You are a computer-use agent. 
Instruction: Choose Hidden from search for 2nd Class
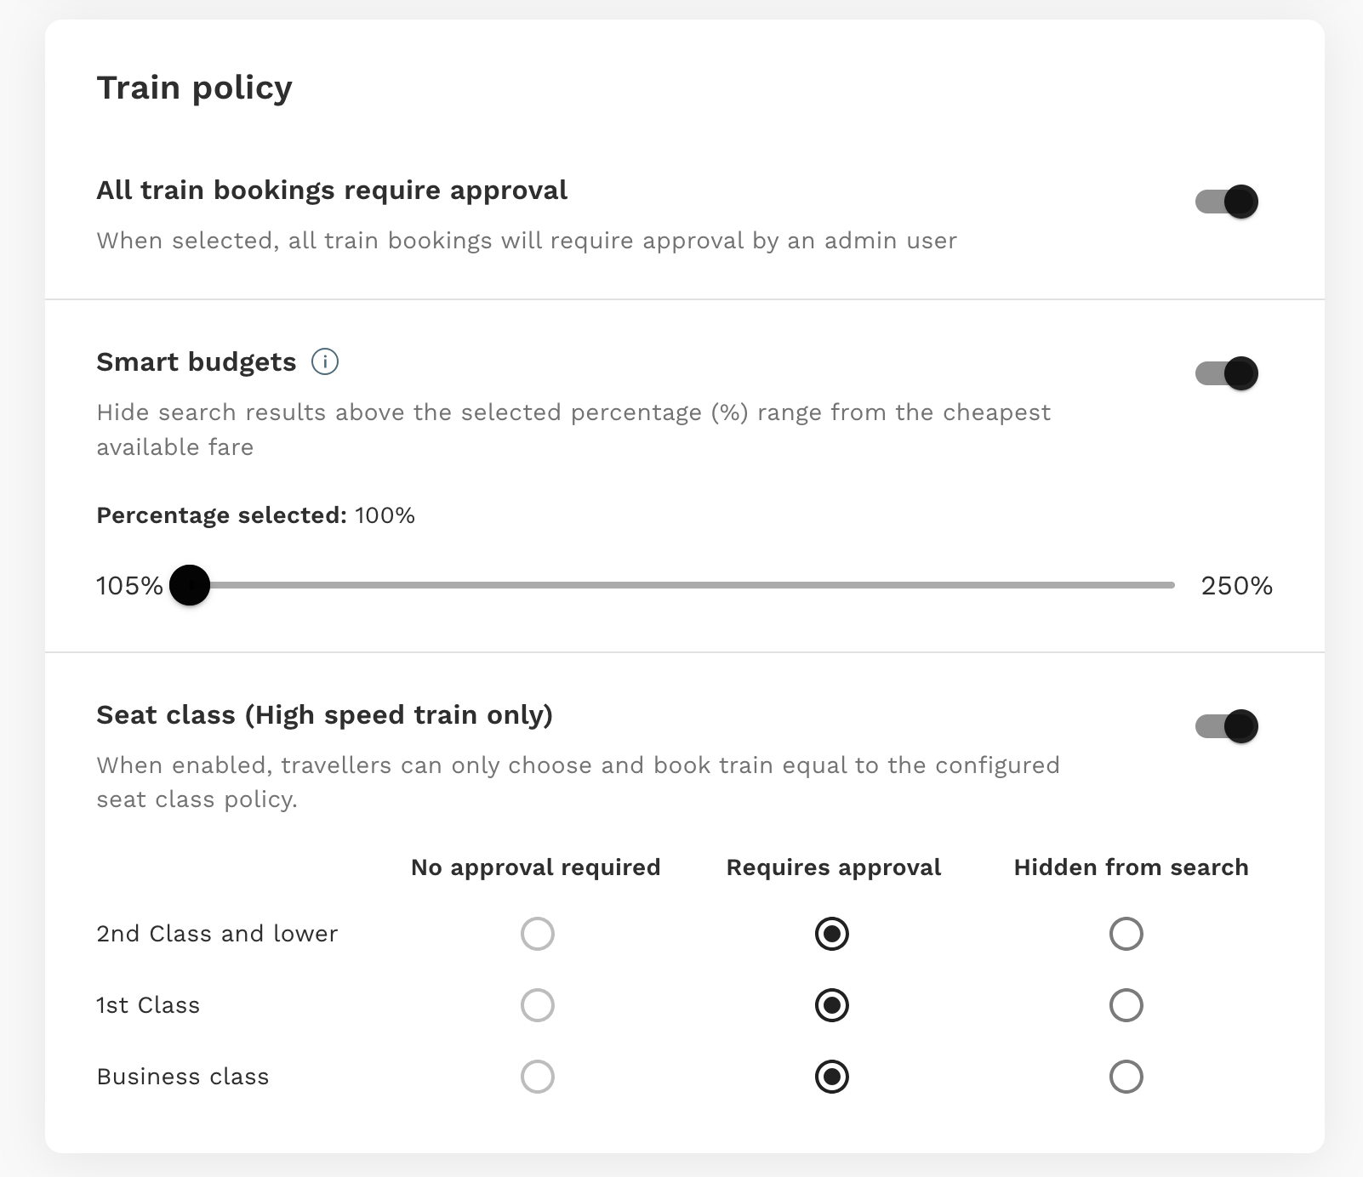[1126, 934]
